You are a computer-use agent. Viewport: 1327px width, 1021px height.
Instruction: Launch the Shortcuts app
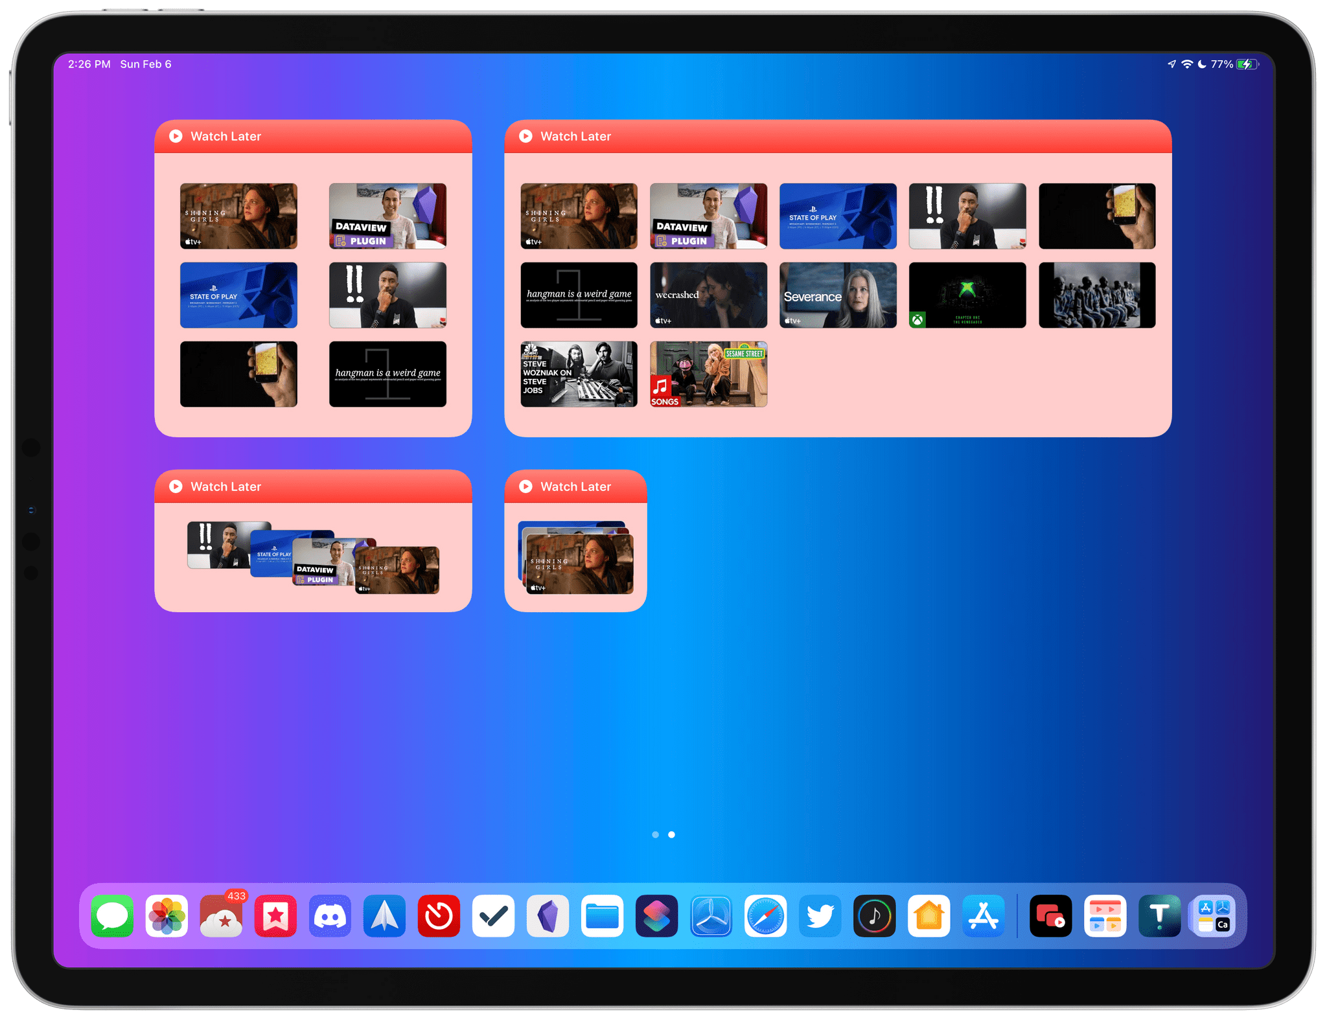pyautogui.click(x=656, y=916)
